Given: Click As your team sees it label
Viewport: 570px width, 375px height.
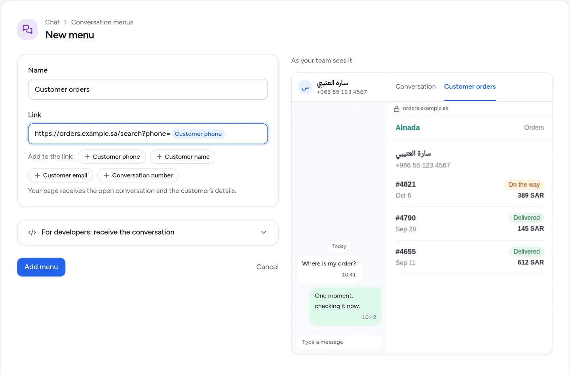Looking at the screenshot, I should [x=321, y=61].
